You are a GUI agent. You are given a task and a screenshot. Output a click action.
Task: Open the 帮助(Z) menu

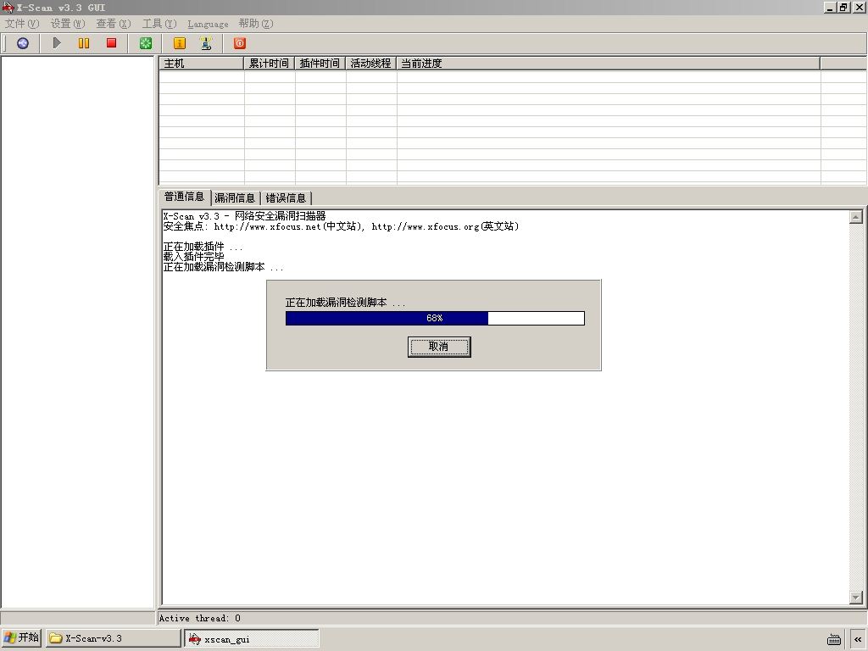(256, 24)
